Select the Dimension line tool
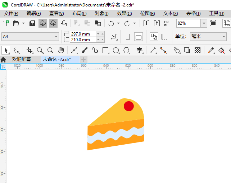This screenshot has height=183, width=231. click(x=153, y=50)
